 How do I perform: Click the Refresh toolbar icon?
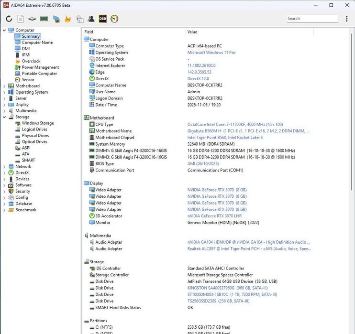[x=9, y=19]
